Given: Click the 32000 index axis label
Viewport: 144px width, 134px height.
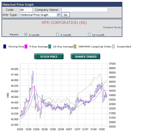Looking at the screenshot, I should coord(112,108).
